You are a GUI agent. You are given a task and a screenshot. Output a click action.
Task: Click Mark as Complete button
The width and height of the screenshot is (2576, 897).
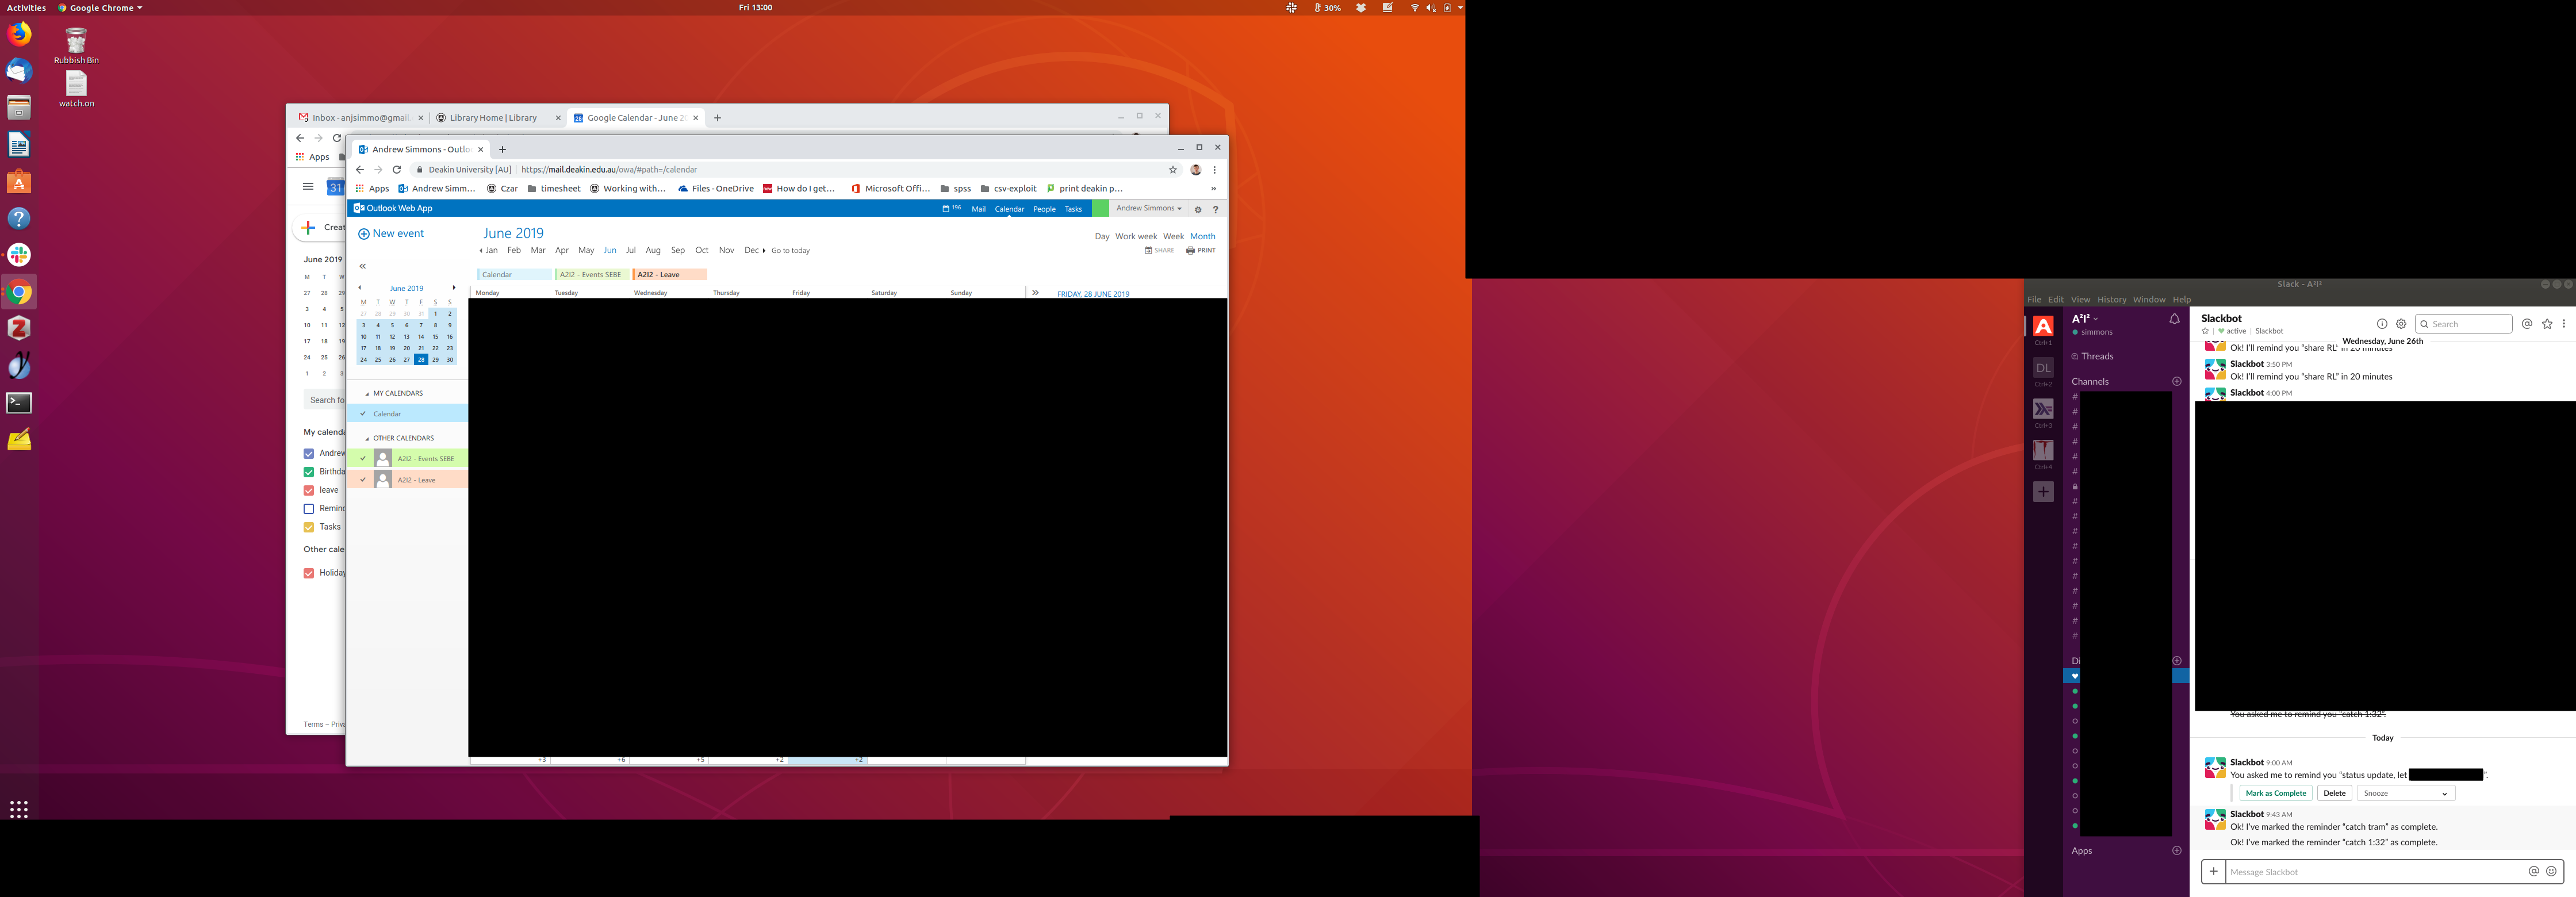pyautogui.click(x=2275, y=794)
